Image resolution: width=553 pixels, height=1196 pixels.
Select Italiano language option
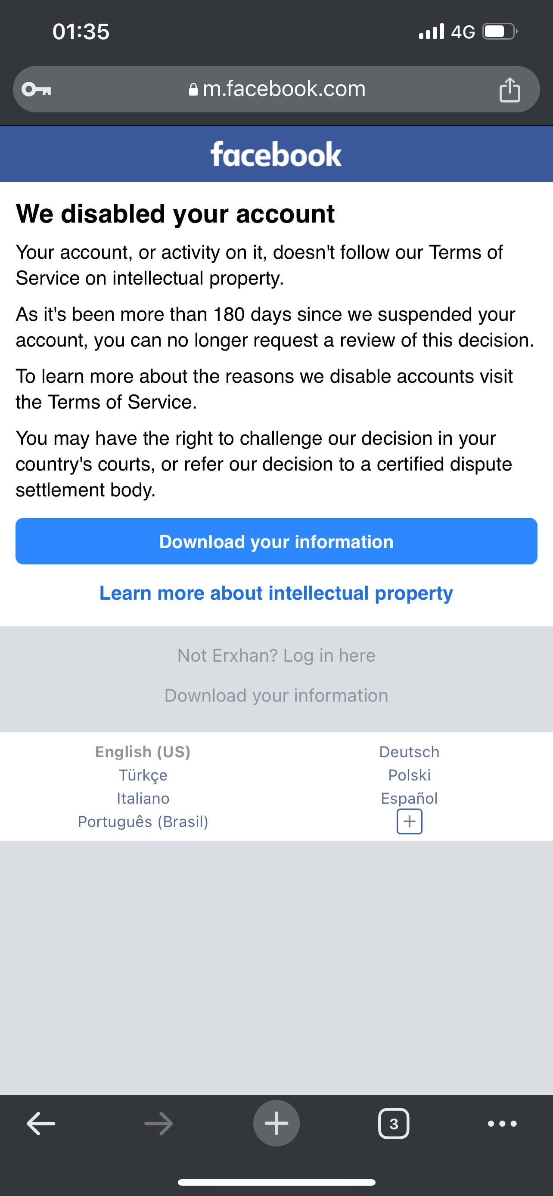coord(143,798)
